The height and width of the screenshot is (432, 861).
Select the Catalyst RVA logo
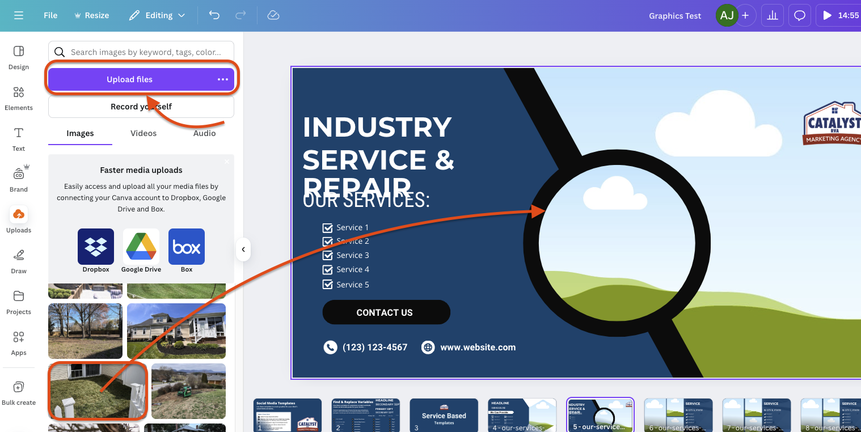pyautogui.click(x=832, y=124)
